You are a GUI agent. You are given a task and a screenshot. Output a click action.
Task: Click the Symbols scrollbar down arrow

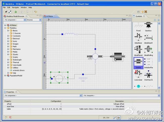pyautogui.click(x=159, y=88)
